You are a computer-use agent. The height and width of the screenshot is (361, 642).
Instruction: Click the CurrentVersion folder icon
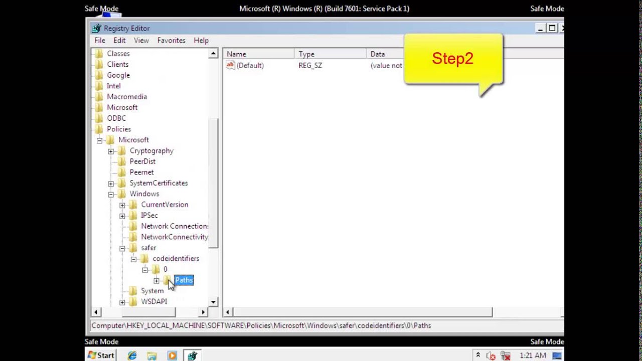click(x=133, y=205)
